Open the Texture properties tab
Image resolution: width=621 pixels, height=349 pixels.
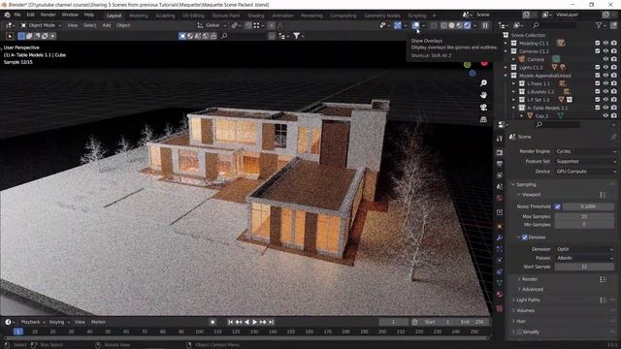500,308
